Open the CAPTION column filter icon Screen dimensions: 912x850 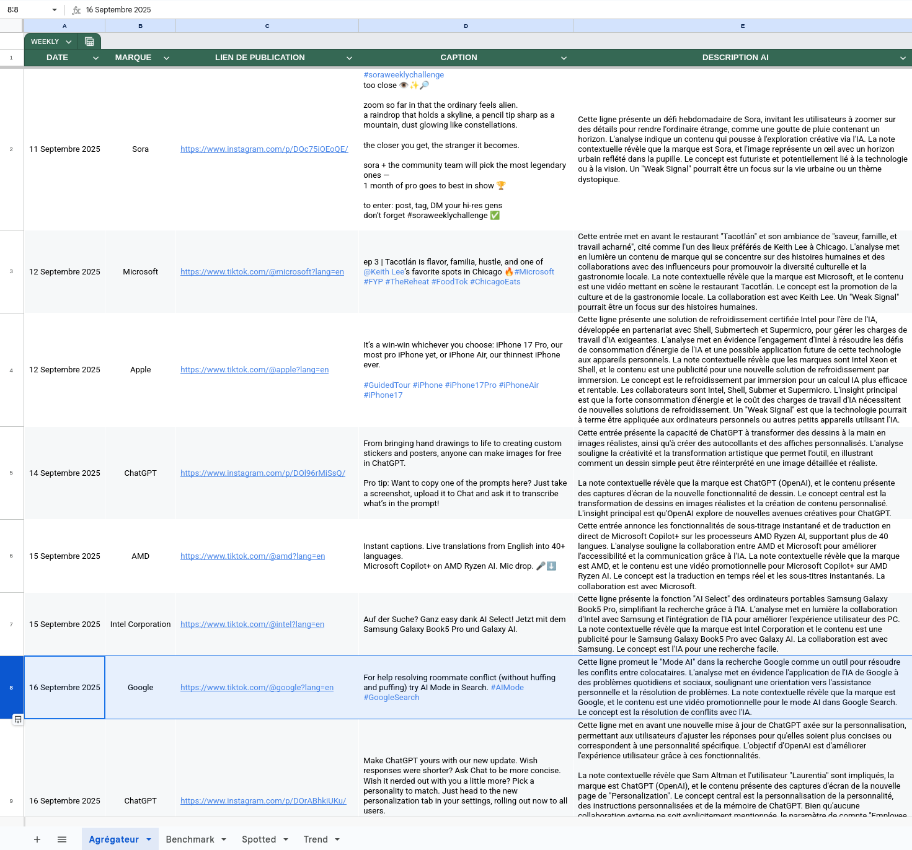(564, 57)
